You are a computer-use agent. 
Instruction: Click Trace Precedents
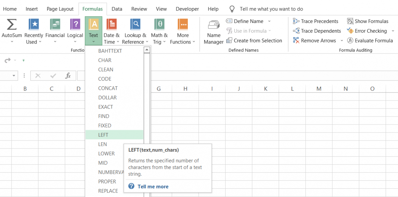pyautogui.click(x=316, y=21)
